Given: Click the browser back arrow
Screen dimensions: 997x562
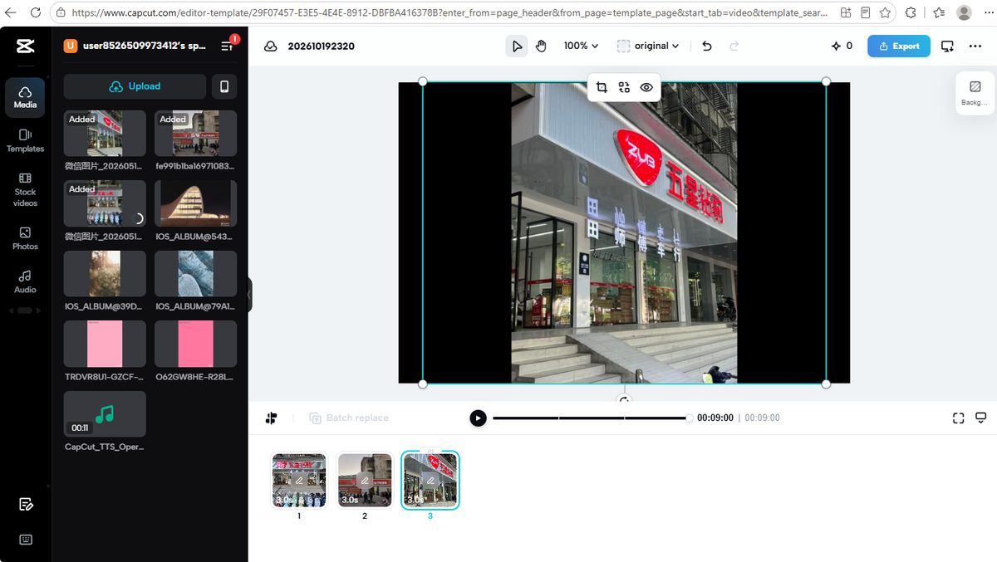Looking at the screenshot, I should (11, 12).
